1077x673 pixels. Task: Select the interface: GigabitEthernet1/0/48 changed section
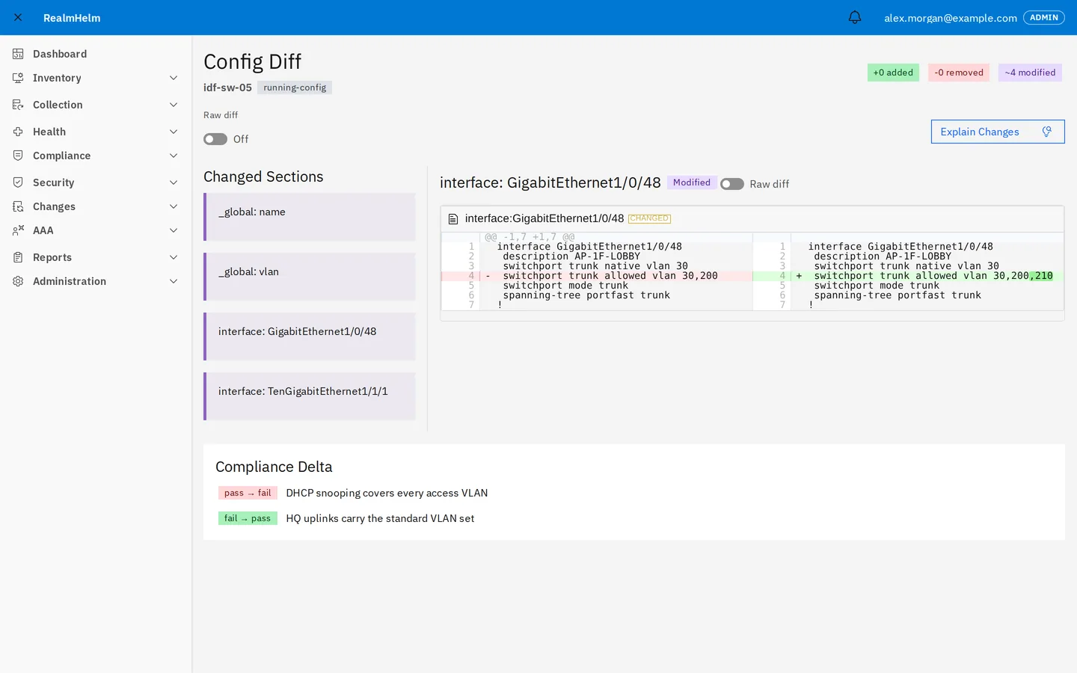tap(310, 336)
